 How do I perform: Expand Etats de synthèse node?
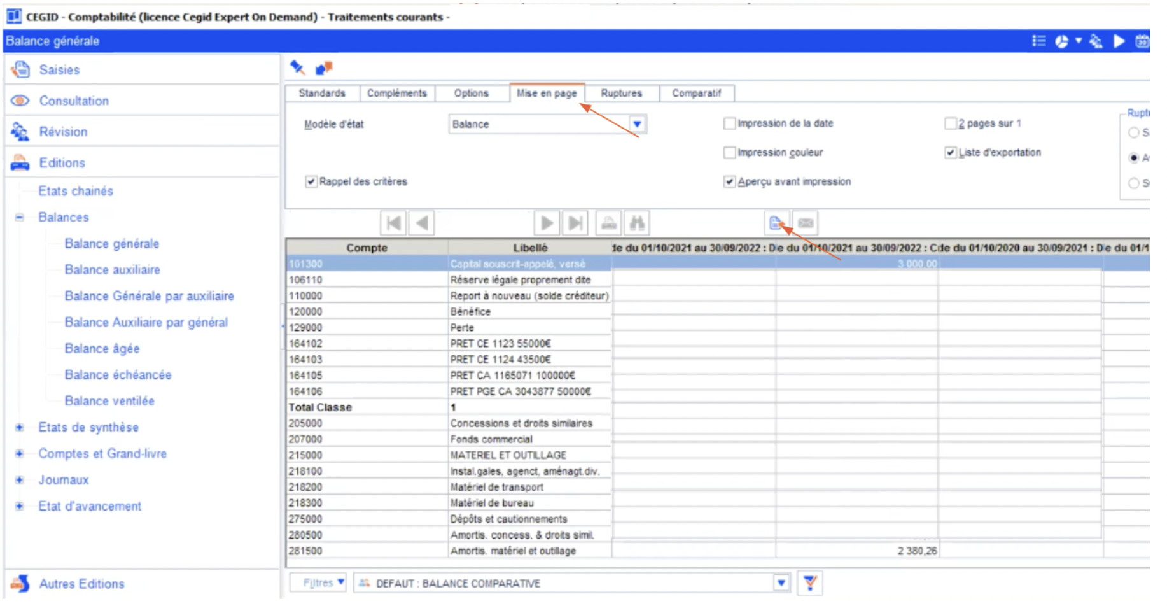coord(20,428)
